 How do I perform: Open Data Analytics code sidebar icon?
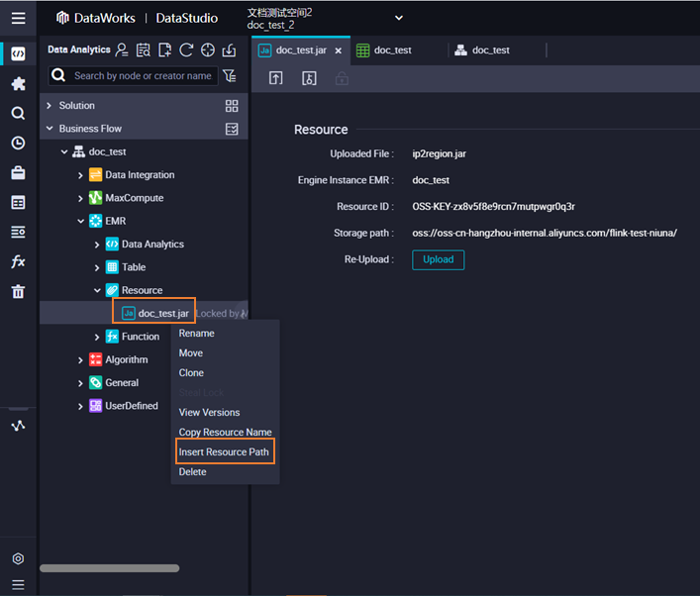[x=18, y=54]
